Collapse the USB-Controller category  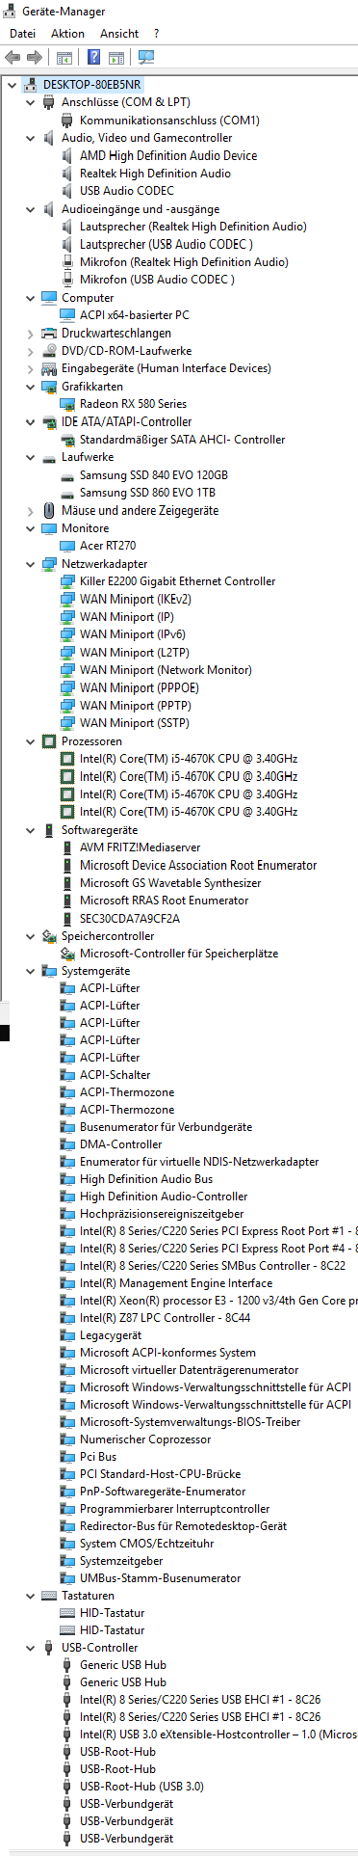pos(30,1648)
